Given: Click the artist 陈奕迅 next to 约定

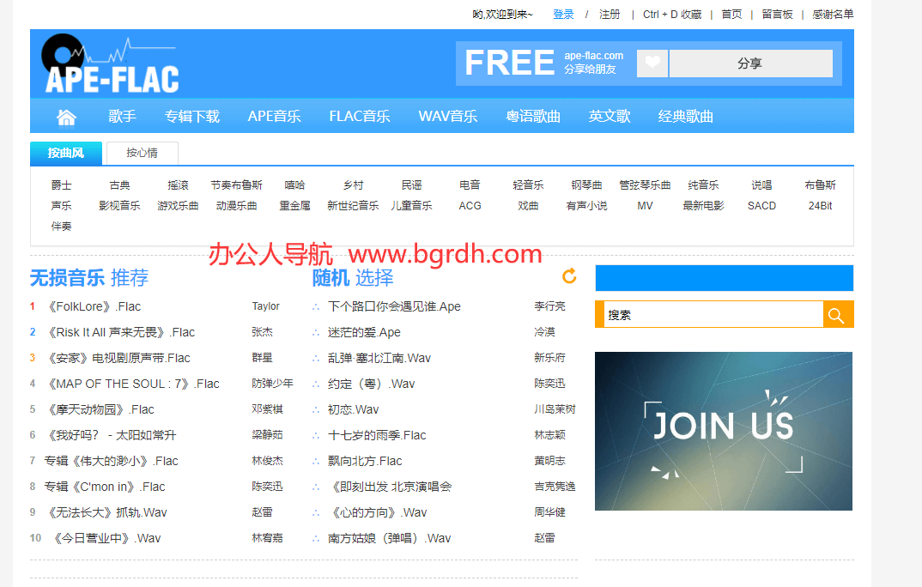Looking at the screenshot, I should point(549,384).
